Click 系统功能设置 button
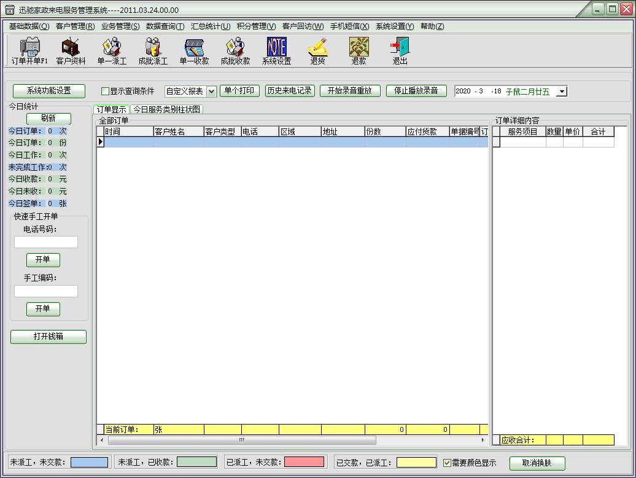This screenshot has width=636, height=478. pos(49,91)
